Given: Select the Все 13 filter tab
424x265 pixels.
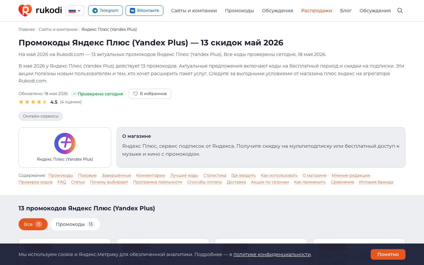Looking at the screenshot, I should click(x=33, y=224).
